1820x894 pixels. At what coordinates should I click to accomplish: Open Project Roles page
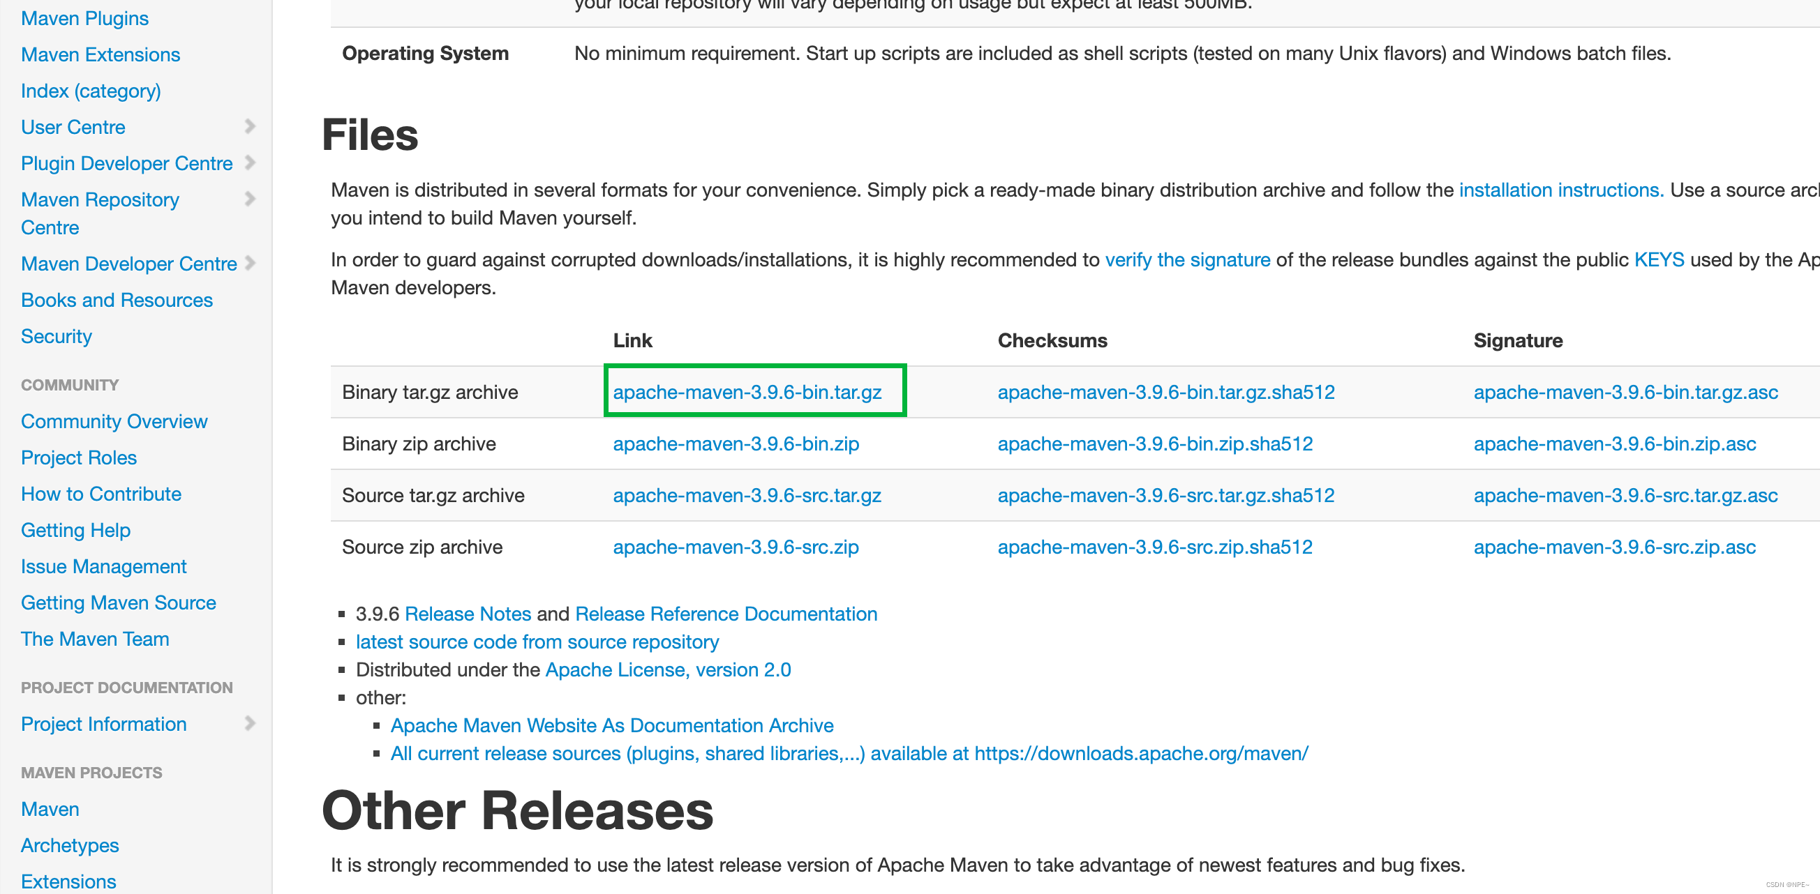(x=78, y=457)
